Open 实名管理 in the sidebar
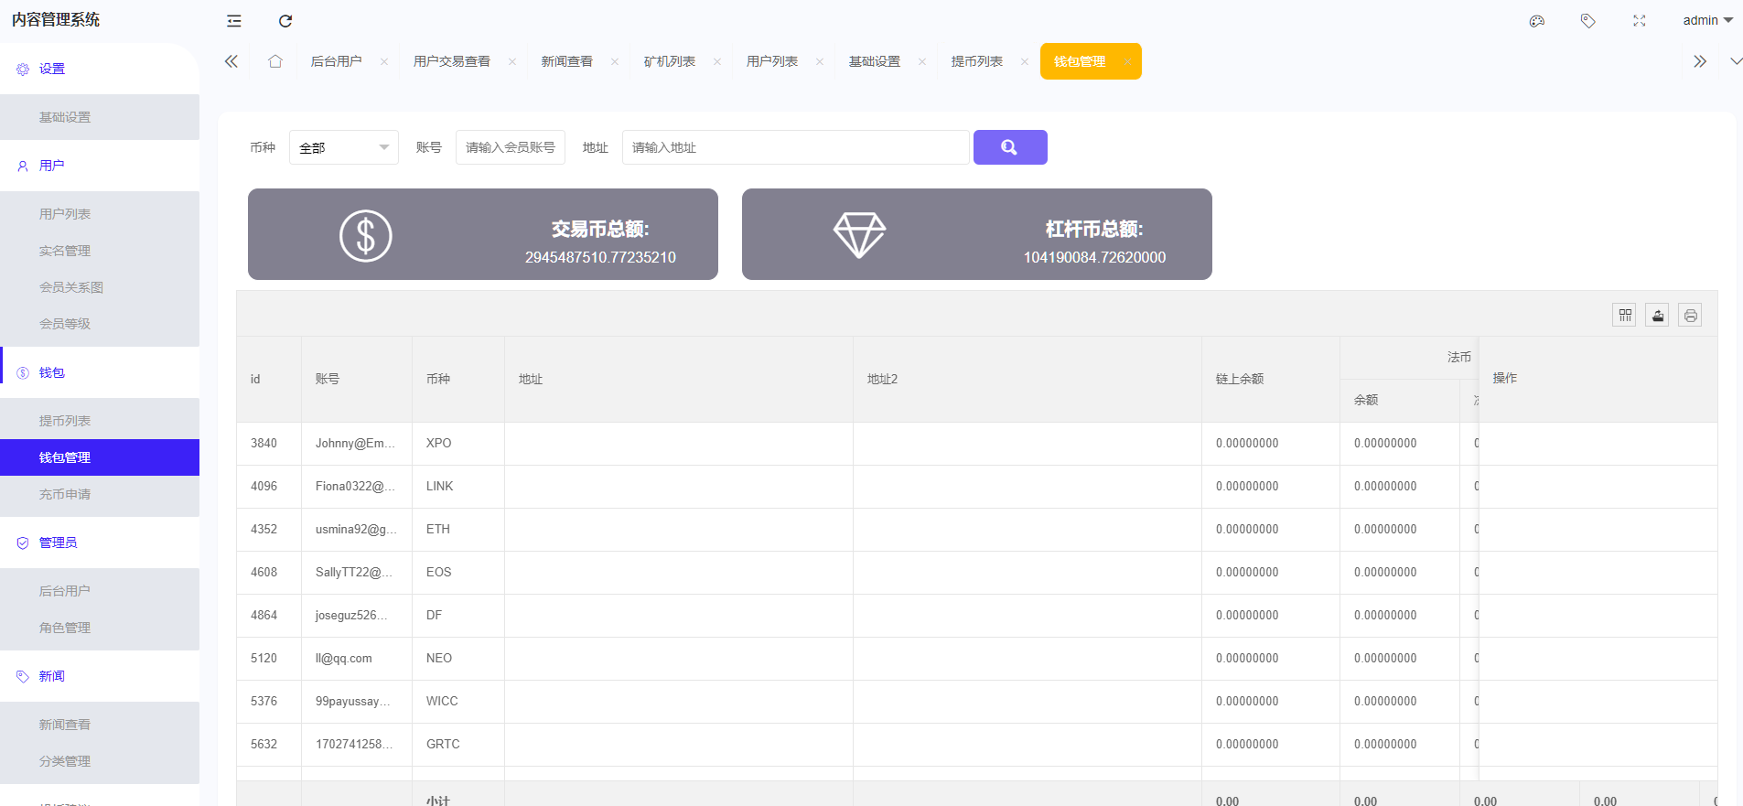This screenshot has width=1743, height=806. coord(65,251)
